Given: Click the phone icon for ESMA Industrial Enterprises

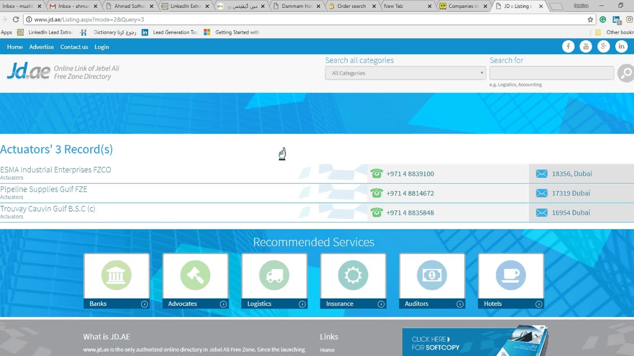Looking at the screenshot, I should 377,174.
